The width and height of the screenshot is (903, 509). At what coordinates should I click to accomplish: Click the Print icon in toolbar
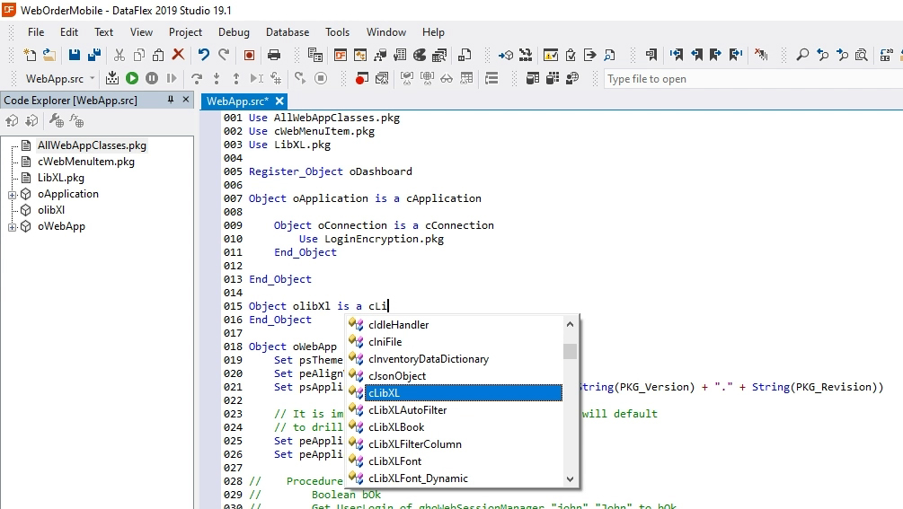click(274, 56)
